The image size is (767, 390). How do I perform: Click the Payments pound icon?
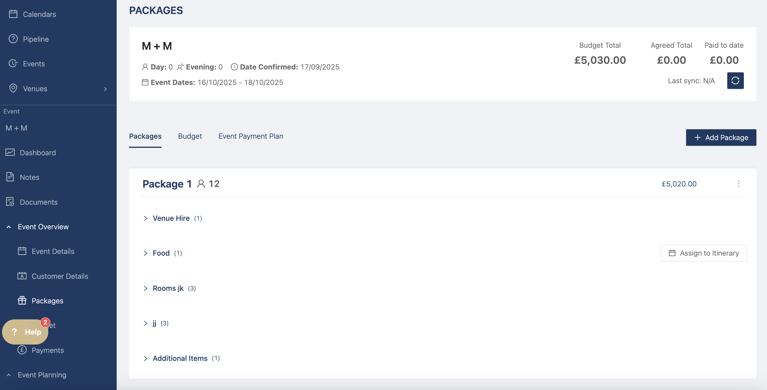(x=22, y=350)
